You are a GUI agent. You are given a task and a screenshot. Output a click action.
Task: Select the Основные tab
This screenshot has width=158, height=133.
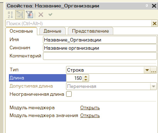21,31
